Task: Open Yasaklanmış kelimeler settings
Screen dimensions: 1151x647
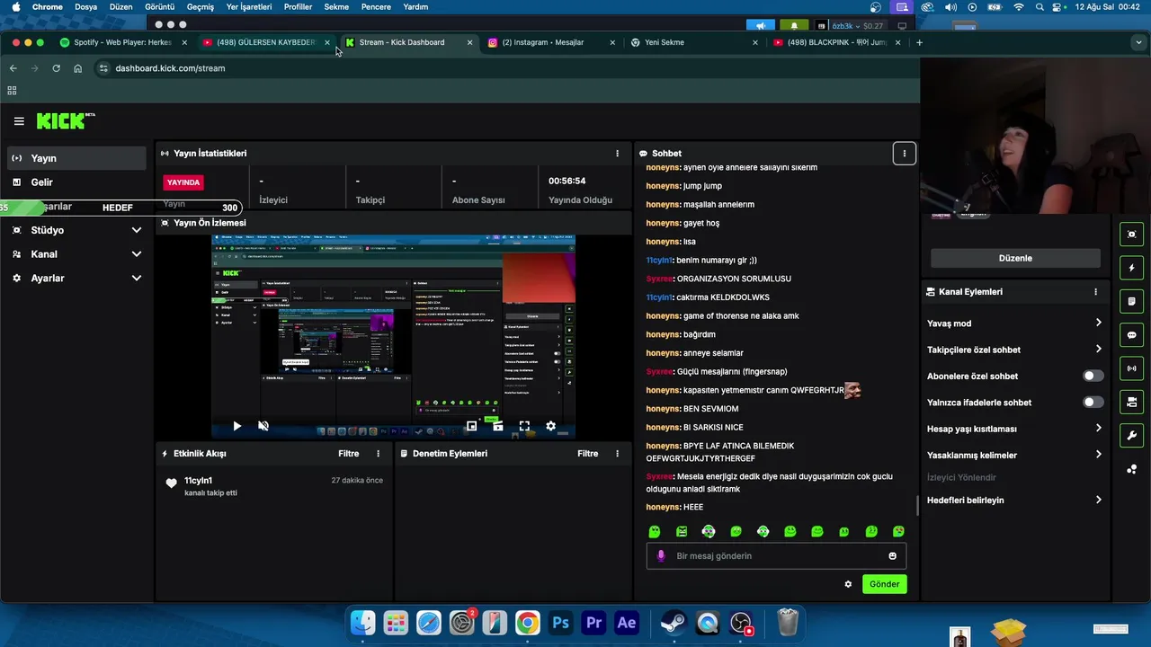Action: pyautogui.click(x=1014, y=455)
